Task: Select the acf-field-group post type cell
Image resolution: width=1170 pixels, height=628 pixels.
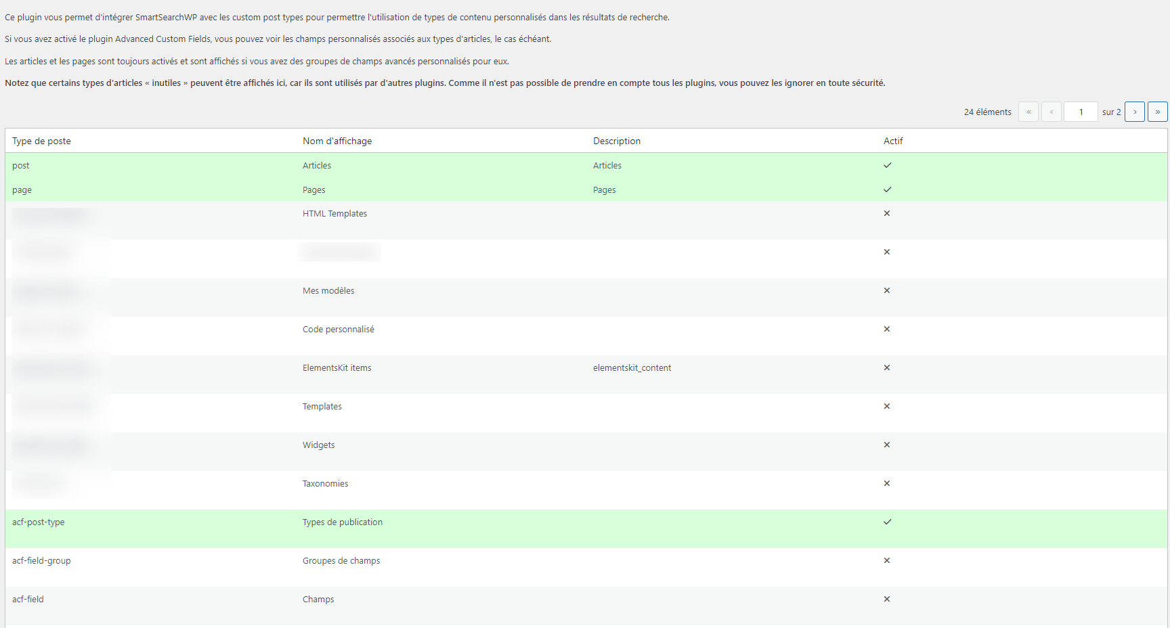Action: [x=41, y=560]
